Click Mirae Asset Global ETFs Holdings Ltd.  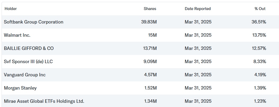tap(44, 101)
